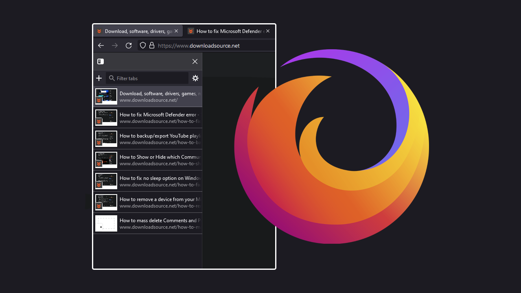Screen dimensions: 521x293
Task: Click the padlock site security icon
Action: click(152, 46)
